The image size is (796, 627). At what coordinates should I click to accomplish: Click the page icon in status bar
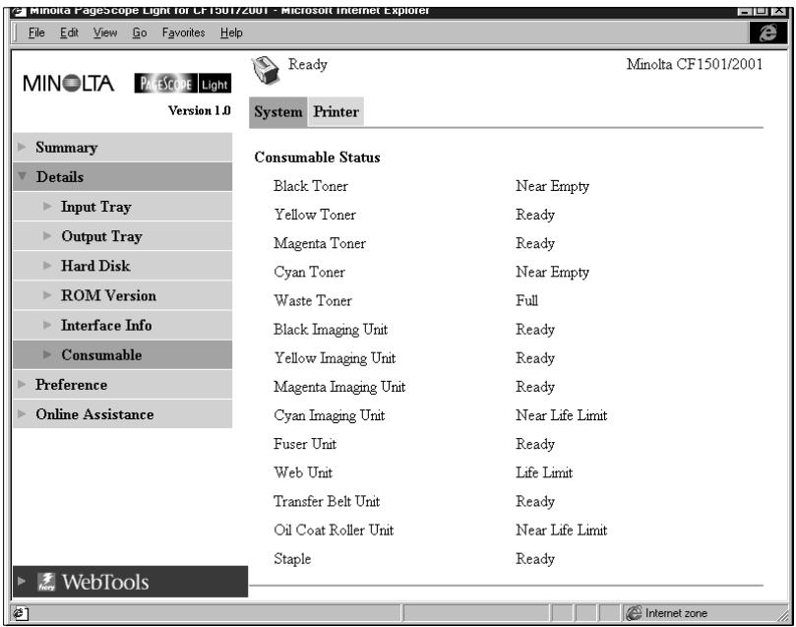(x=20, y=613)
